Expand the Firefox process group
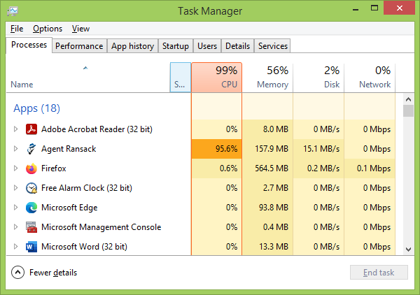The height and width of the screenshot is (295, 420). point(16,168)
